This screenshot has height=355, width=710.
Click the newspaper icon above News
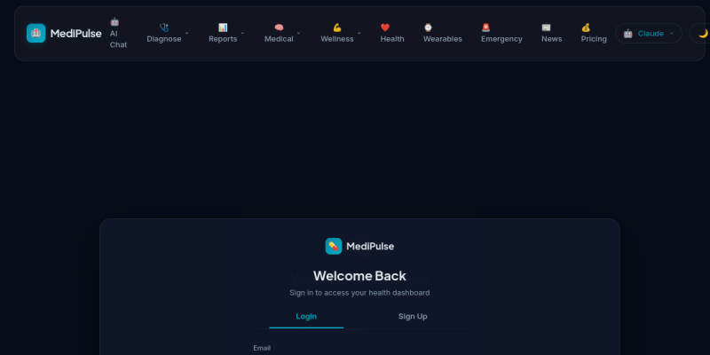(546, 28)
